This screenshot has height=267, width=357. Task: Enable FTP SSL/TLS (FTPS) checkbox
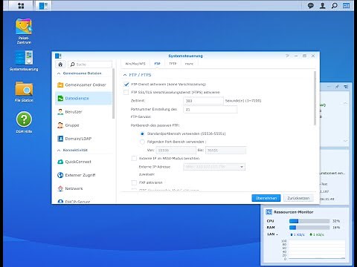pyautogui.click(x=126, y=92)
